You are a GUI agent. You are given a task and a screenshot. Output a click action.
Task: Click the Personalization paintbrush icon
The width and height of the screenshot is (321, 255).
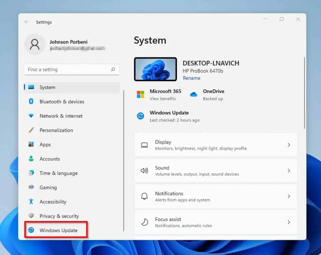pyautogui.click(x=31, y=130)
